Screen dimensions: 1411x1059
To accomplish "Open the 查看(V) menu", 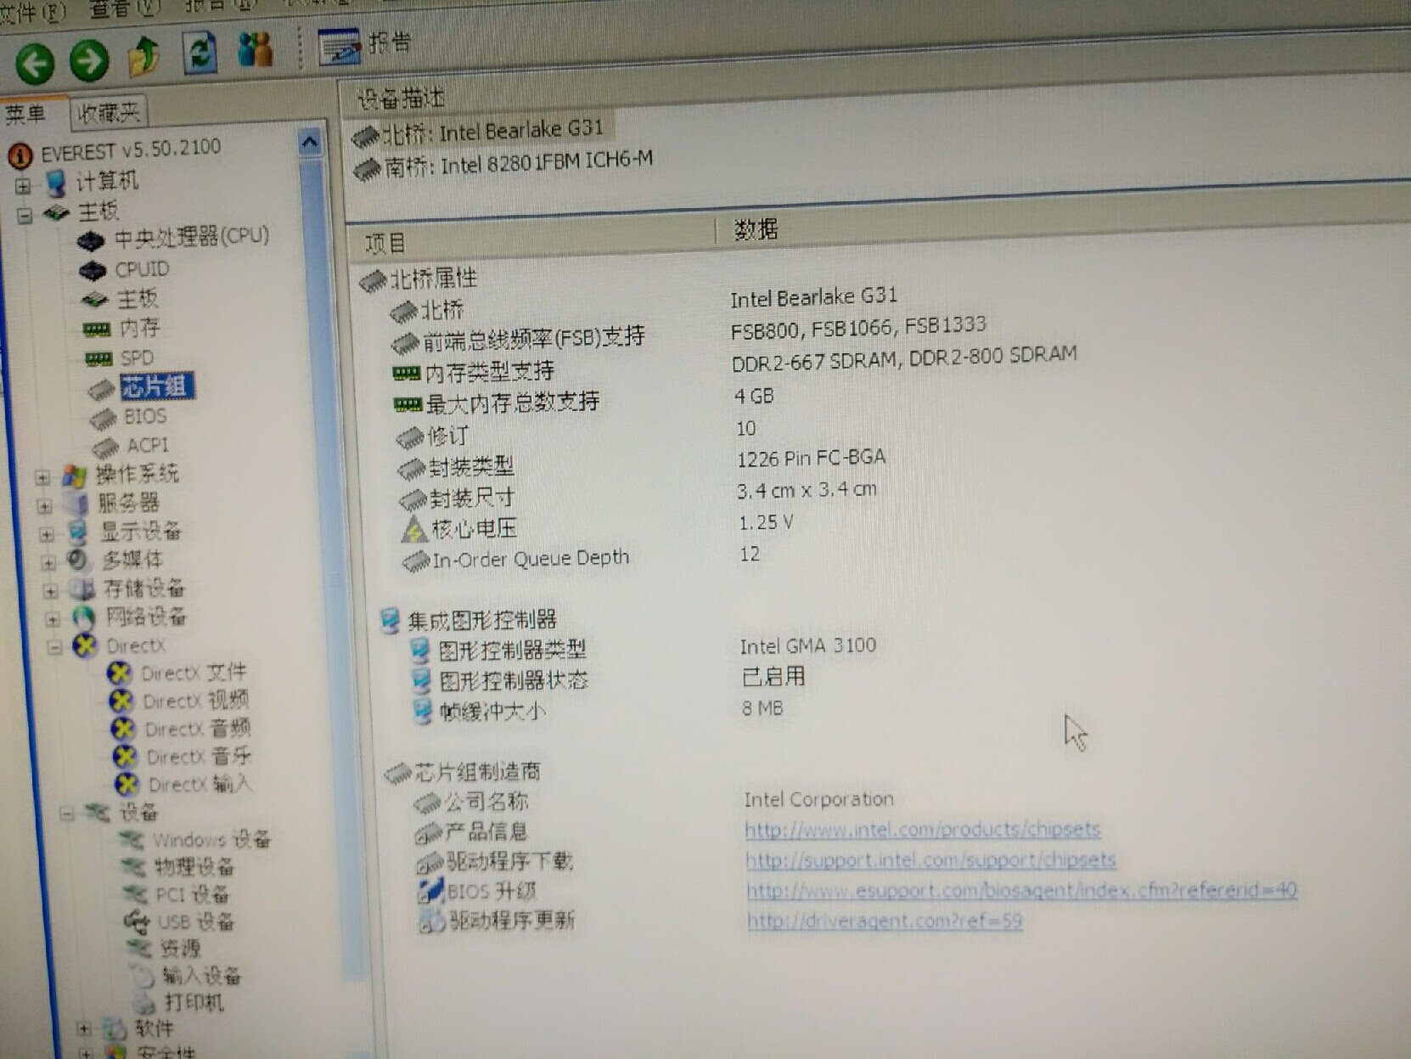I will [x=124, y=8].
